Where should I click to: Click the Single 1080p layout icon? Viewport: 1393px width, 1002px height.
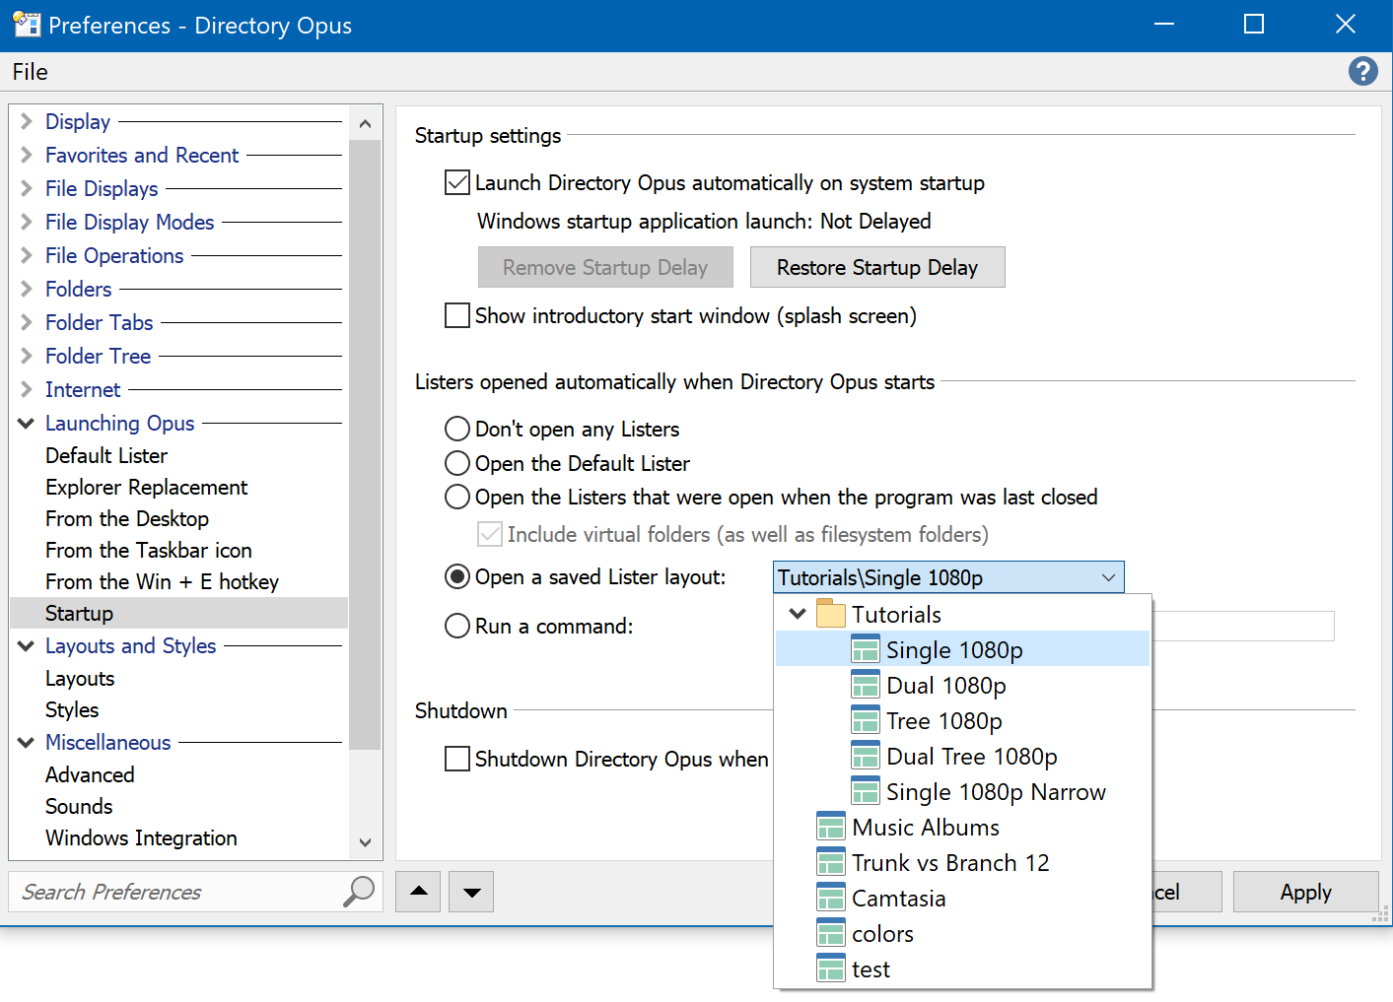[866, 649]
